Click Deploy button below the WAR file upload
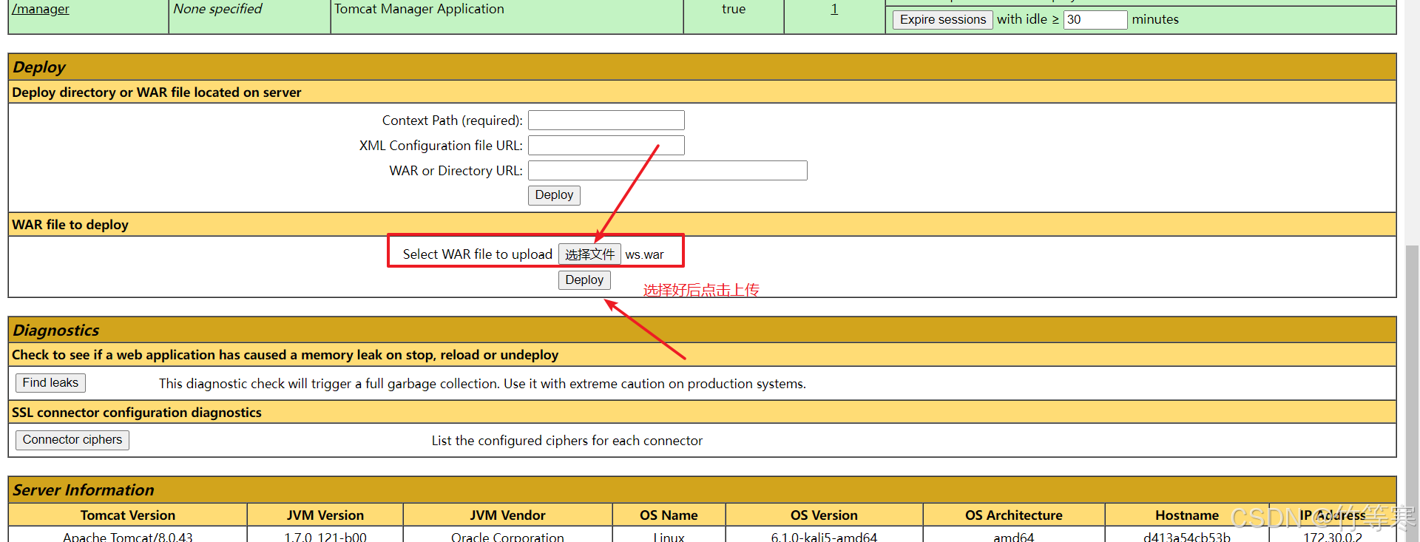This screenshot has width=1420, height=542. point(584,280)
